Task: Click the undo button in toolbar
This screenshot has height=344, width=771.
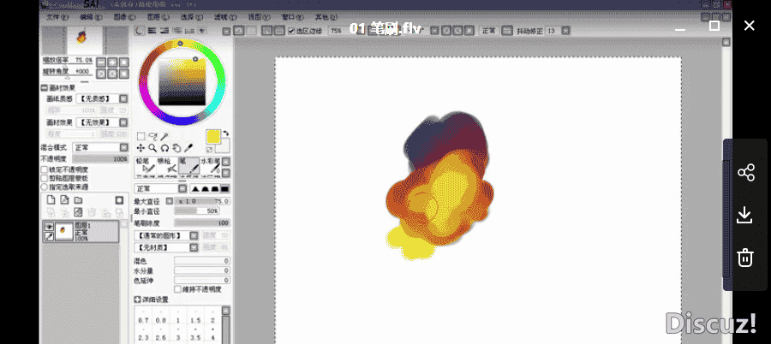Action: click(237, 31)
